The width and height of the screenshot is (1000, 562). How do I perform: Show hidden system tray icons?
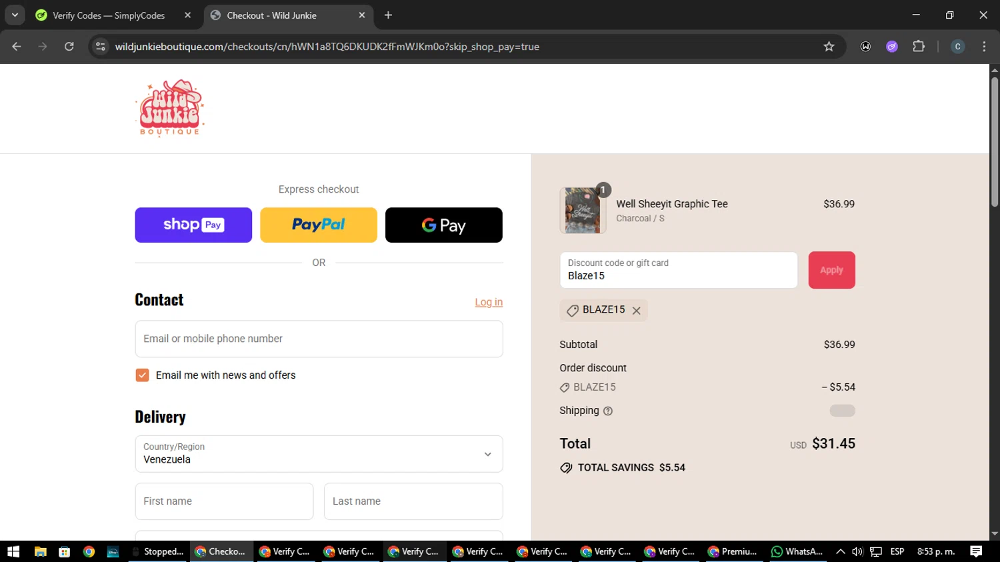(841, 551)
